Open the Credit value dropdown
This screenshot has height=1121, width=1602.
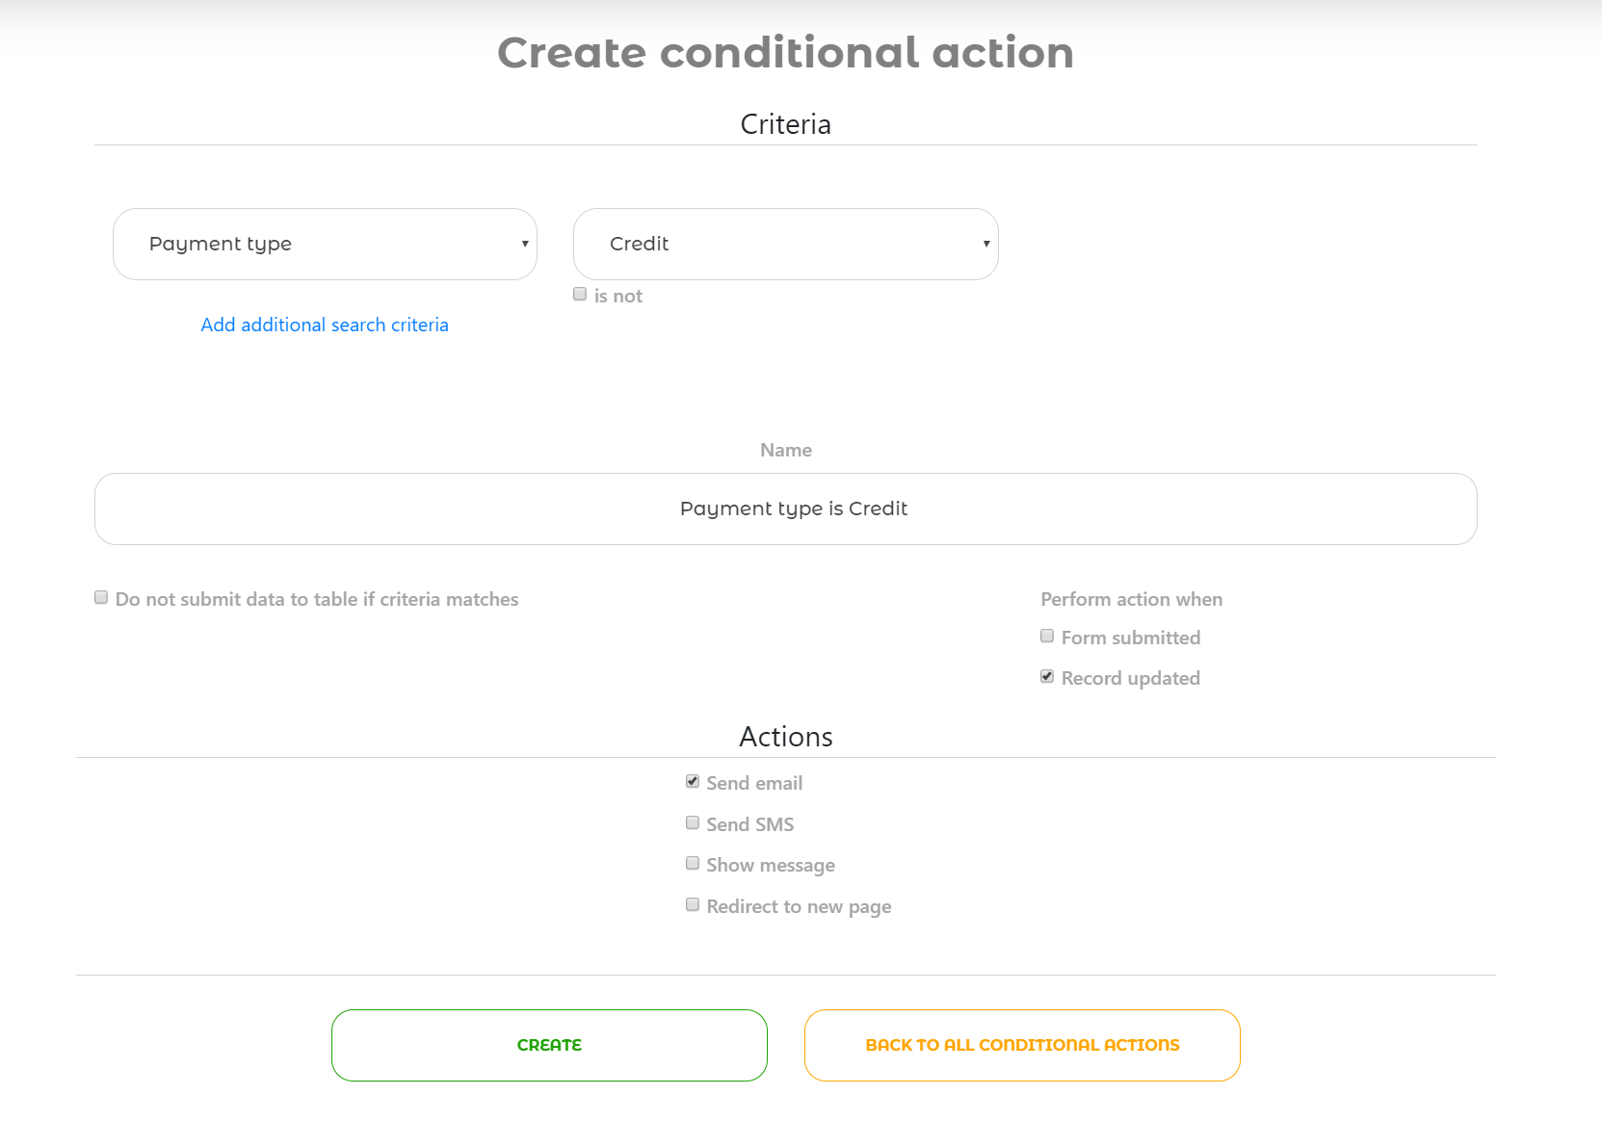[x=784, y=245]
